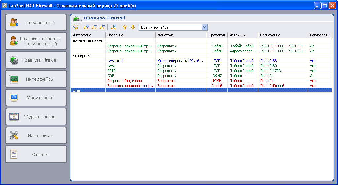The image size is (338, 185).
Task: Open Настройки from the sidebar
Action: [x=36, y=136]
